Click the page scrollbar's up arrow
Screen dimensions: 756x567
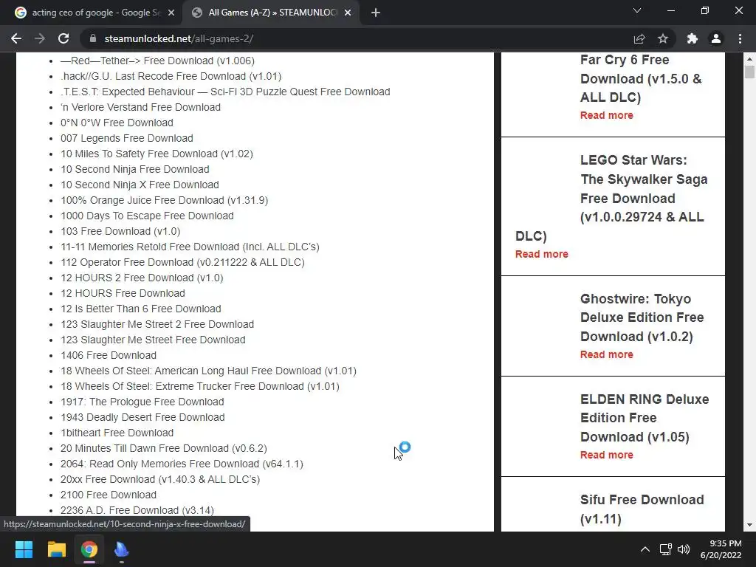click(749, 58)
